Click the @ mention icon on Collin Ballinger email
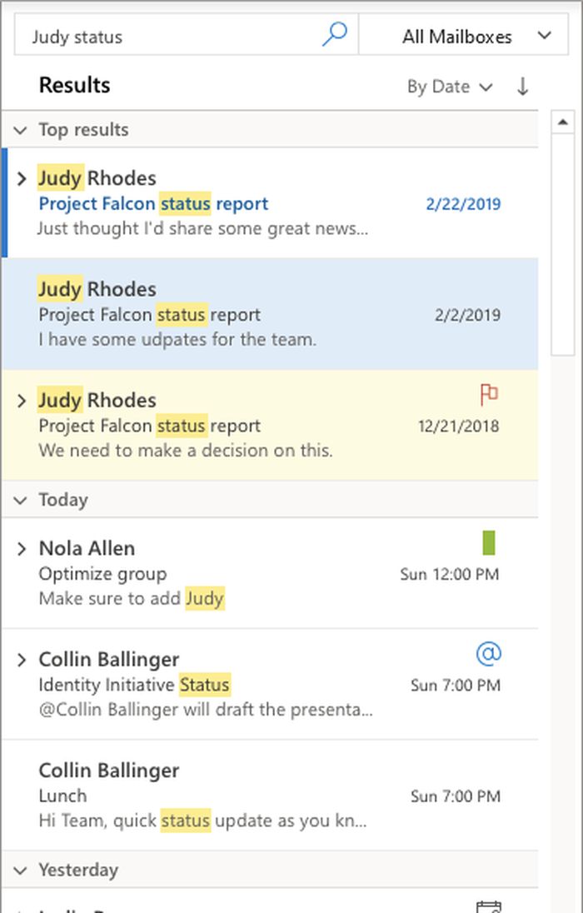The width and height of the screenshot is (583, 913). [x=489, y=655]
